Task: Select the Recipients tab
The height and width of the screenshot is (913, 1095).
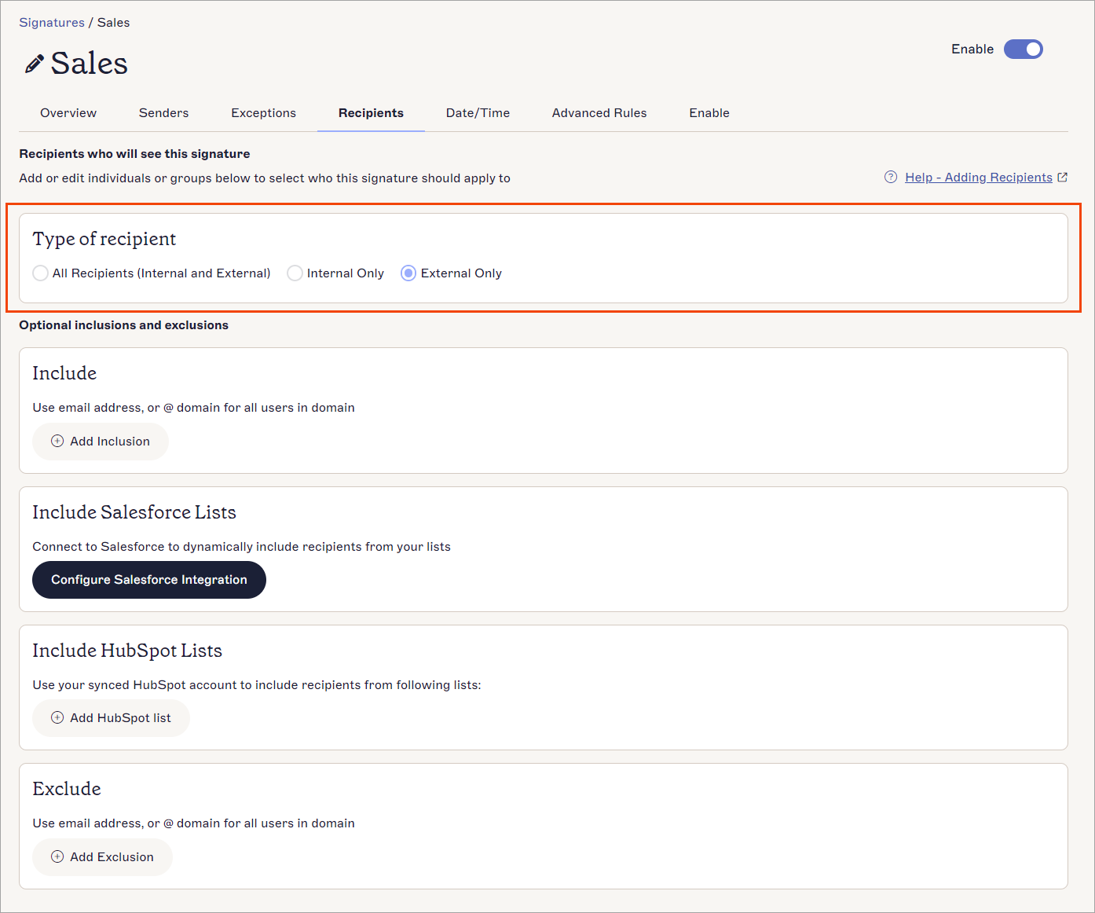Action: coord(371,112)
